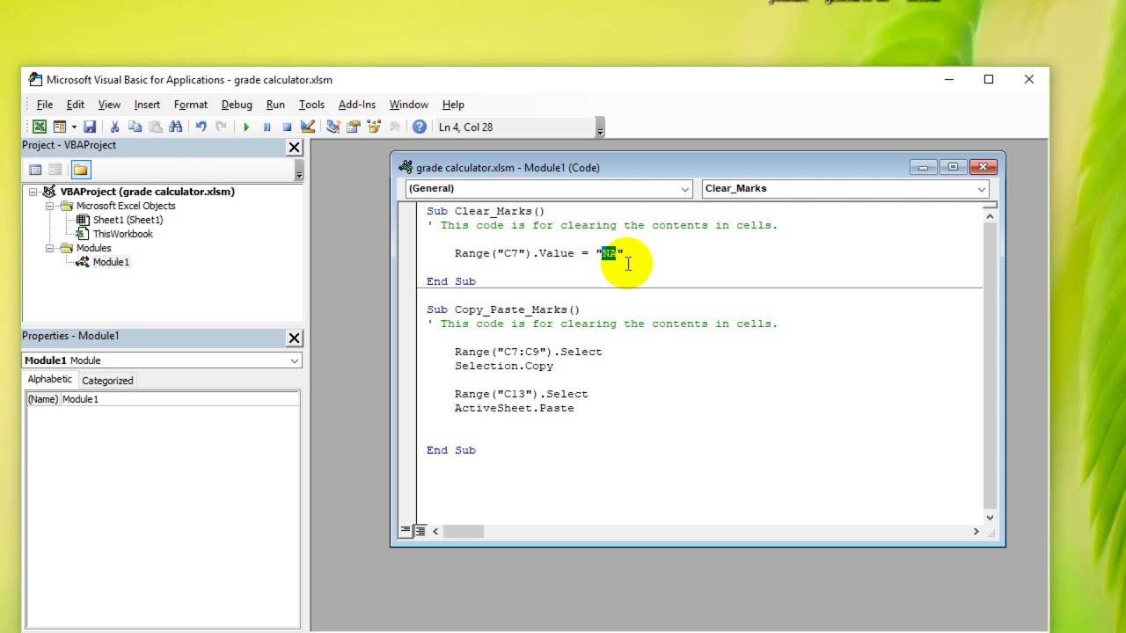Click the Reset stop icon
Viewport: 1126px width, 633px height.
click(287, 127)
